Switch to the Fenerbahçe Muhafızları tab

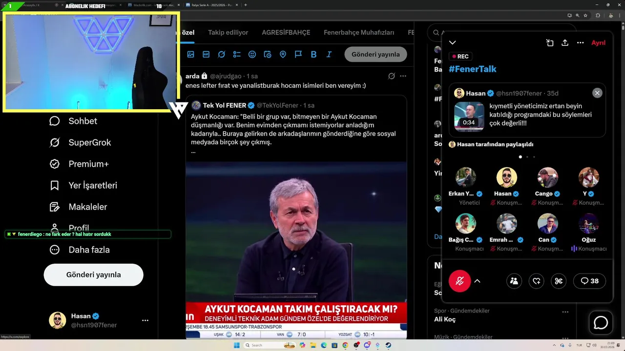pyautogui.click(x=359, y=33)
